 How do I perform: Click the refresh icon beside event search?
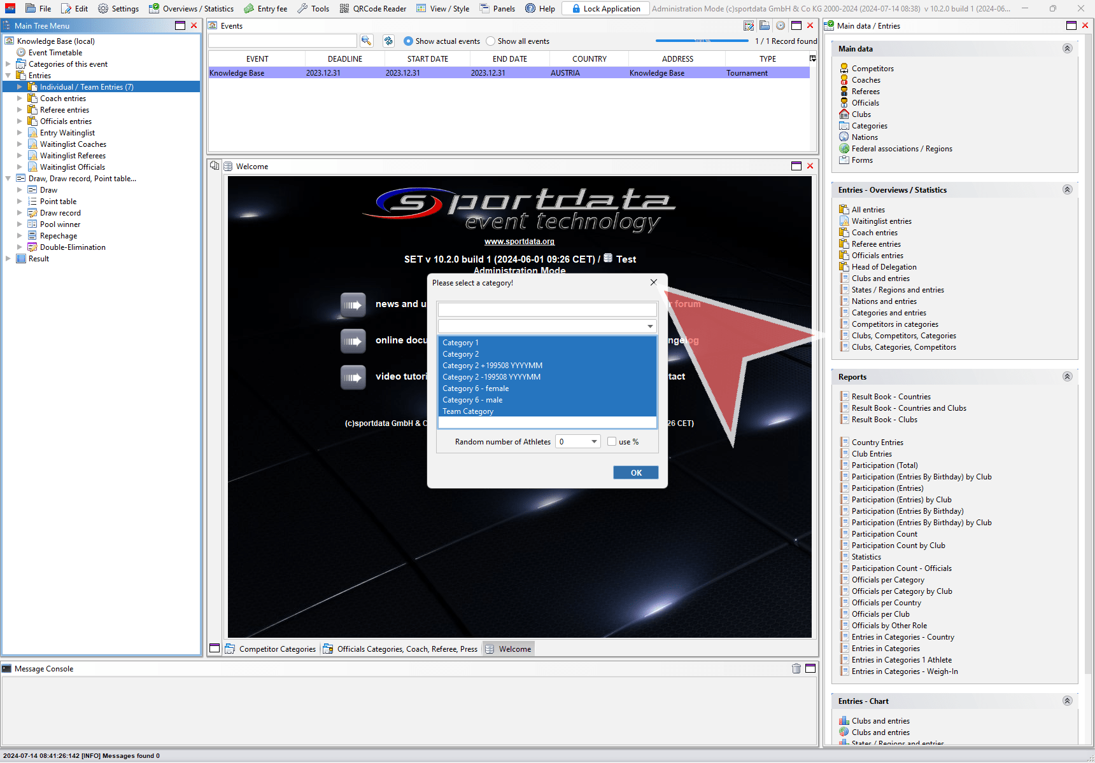[x=388, y=41]
